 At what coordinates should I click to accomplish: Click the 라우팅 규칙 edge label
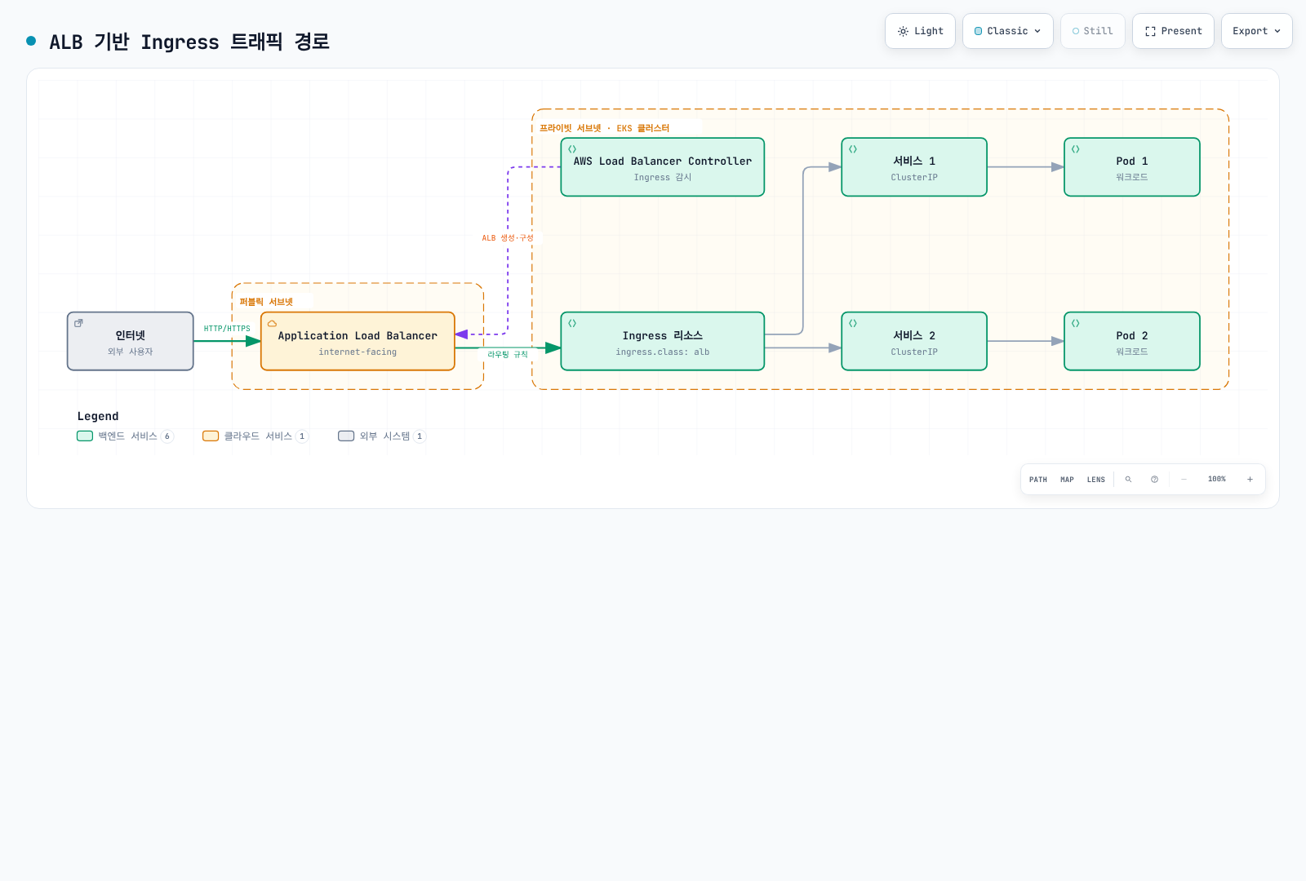[508, 355]
